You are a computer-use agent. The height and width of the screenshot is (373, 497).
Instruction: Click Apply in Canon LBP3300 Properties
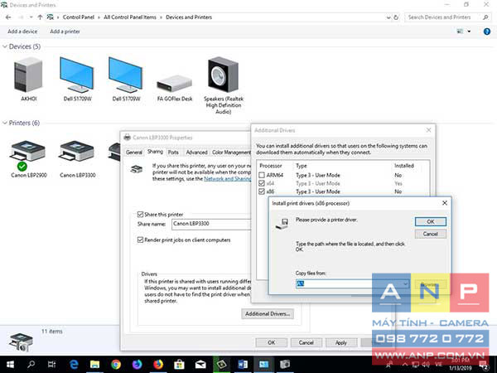click(341, 342)
